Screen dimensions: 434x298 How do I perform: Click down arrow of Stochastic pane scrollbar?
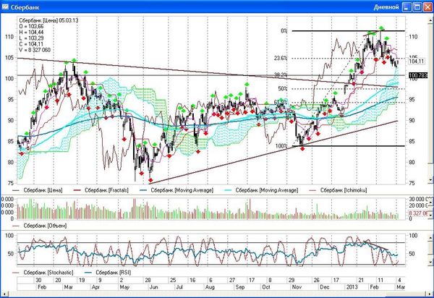[x=431, y=261]
